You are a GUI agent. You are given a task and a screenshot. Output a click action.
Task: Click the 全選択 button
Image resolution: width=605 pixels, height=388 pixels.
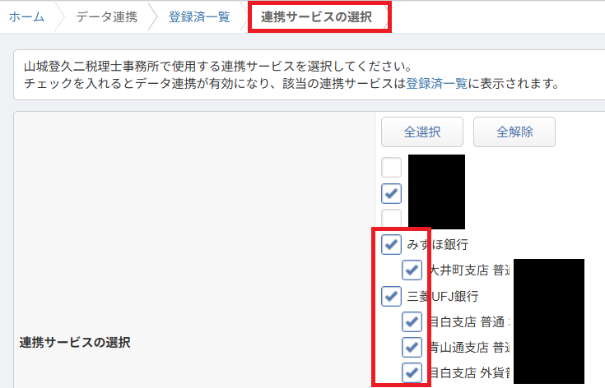(x=422, y=132)
